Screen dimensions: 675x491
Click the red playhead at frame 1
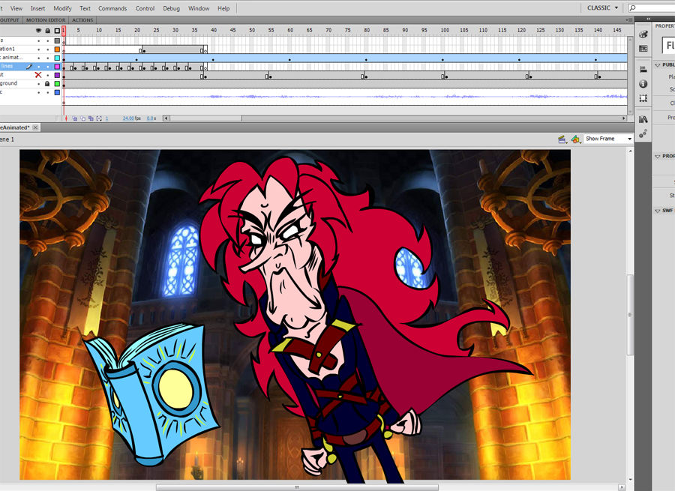64,30
